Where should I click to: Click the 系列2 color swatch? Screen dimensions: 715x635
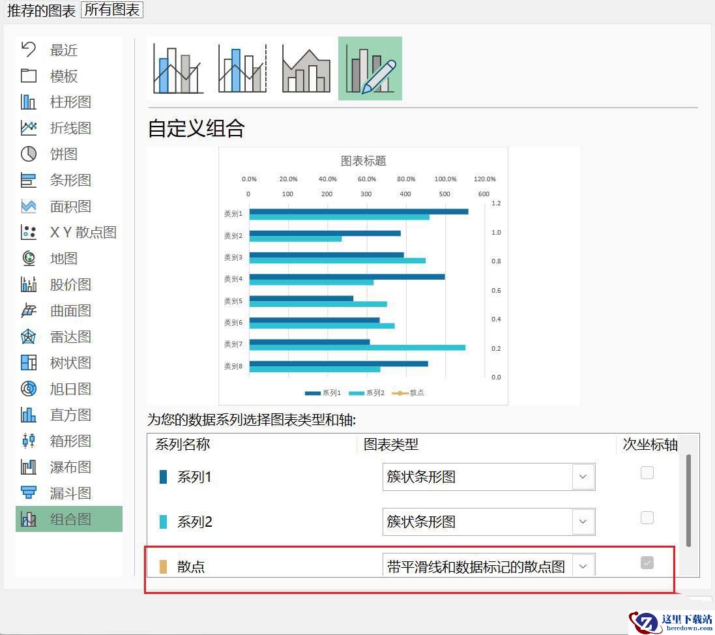pos(163,522)
